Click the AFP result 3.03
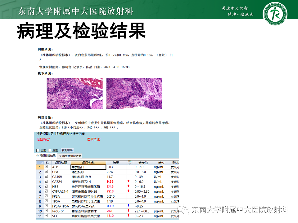Screen dimensions: 298x223 (110, 167)
